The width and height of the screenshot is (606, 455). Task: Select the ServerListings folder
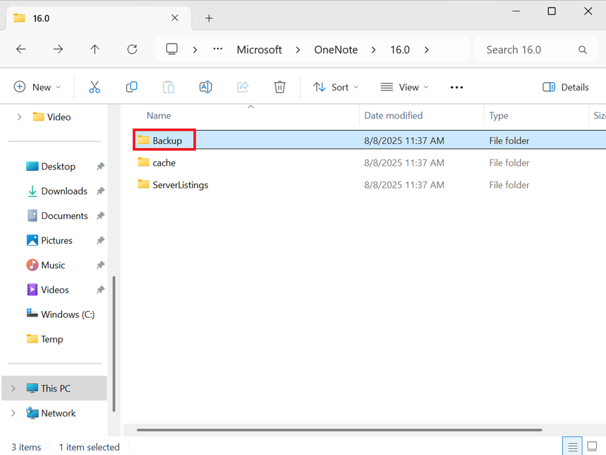[x=180, y=185]
